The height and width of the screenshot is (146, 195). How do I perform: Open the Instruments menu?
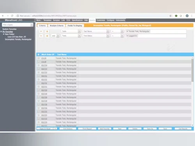[121, 20]
